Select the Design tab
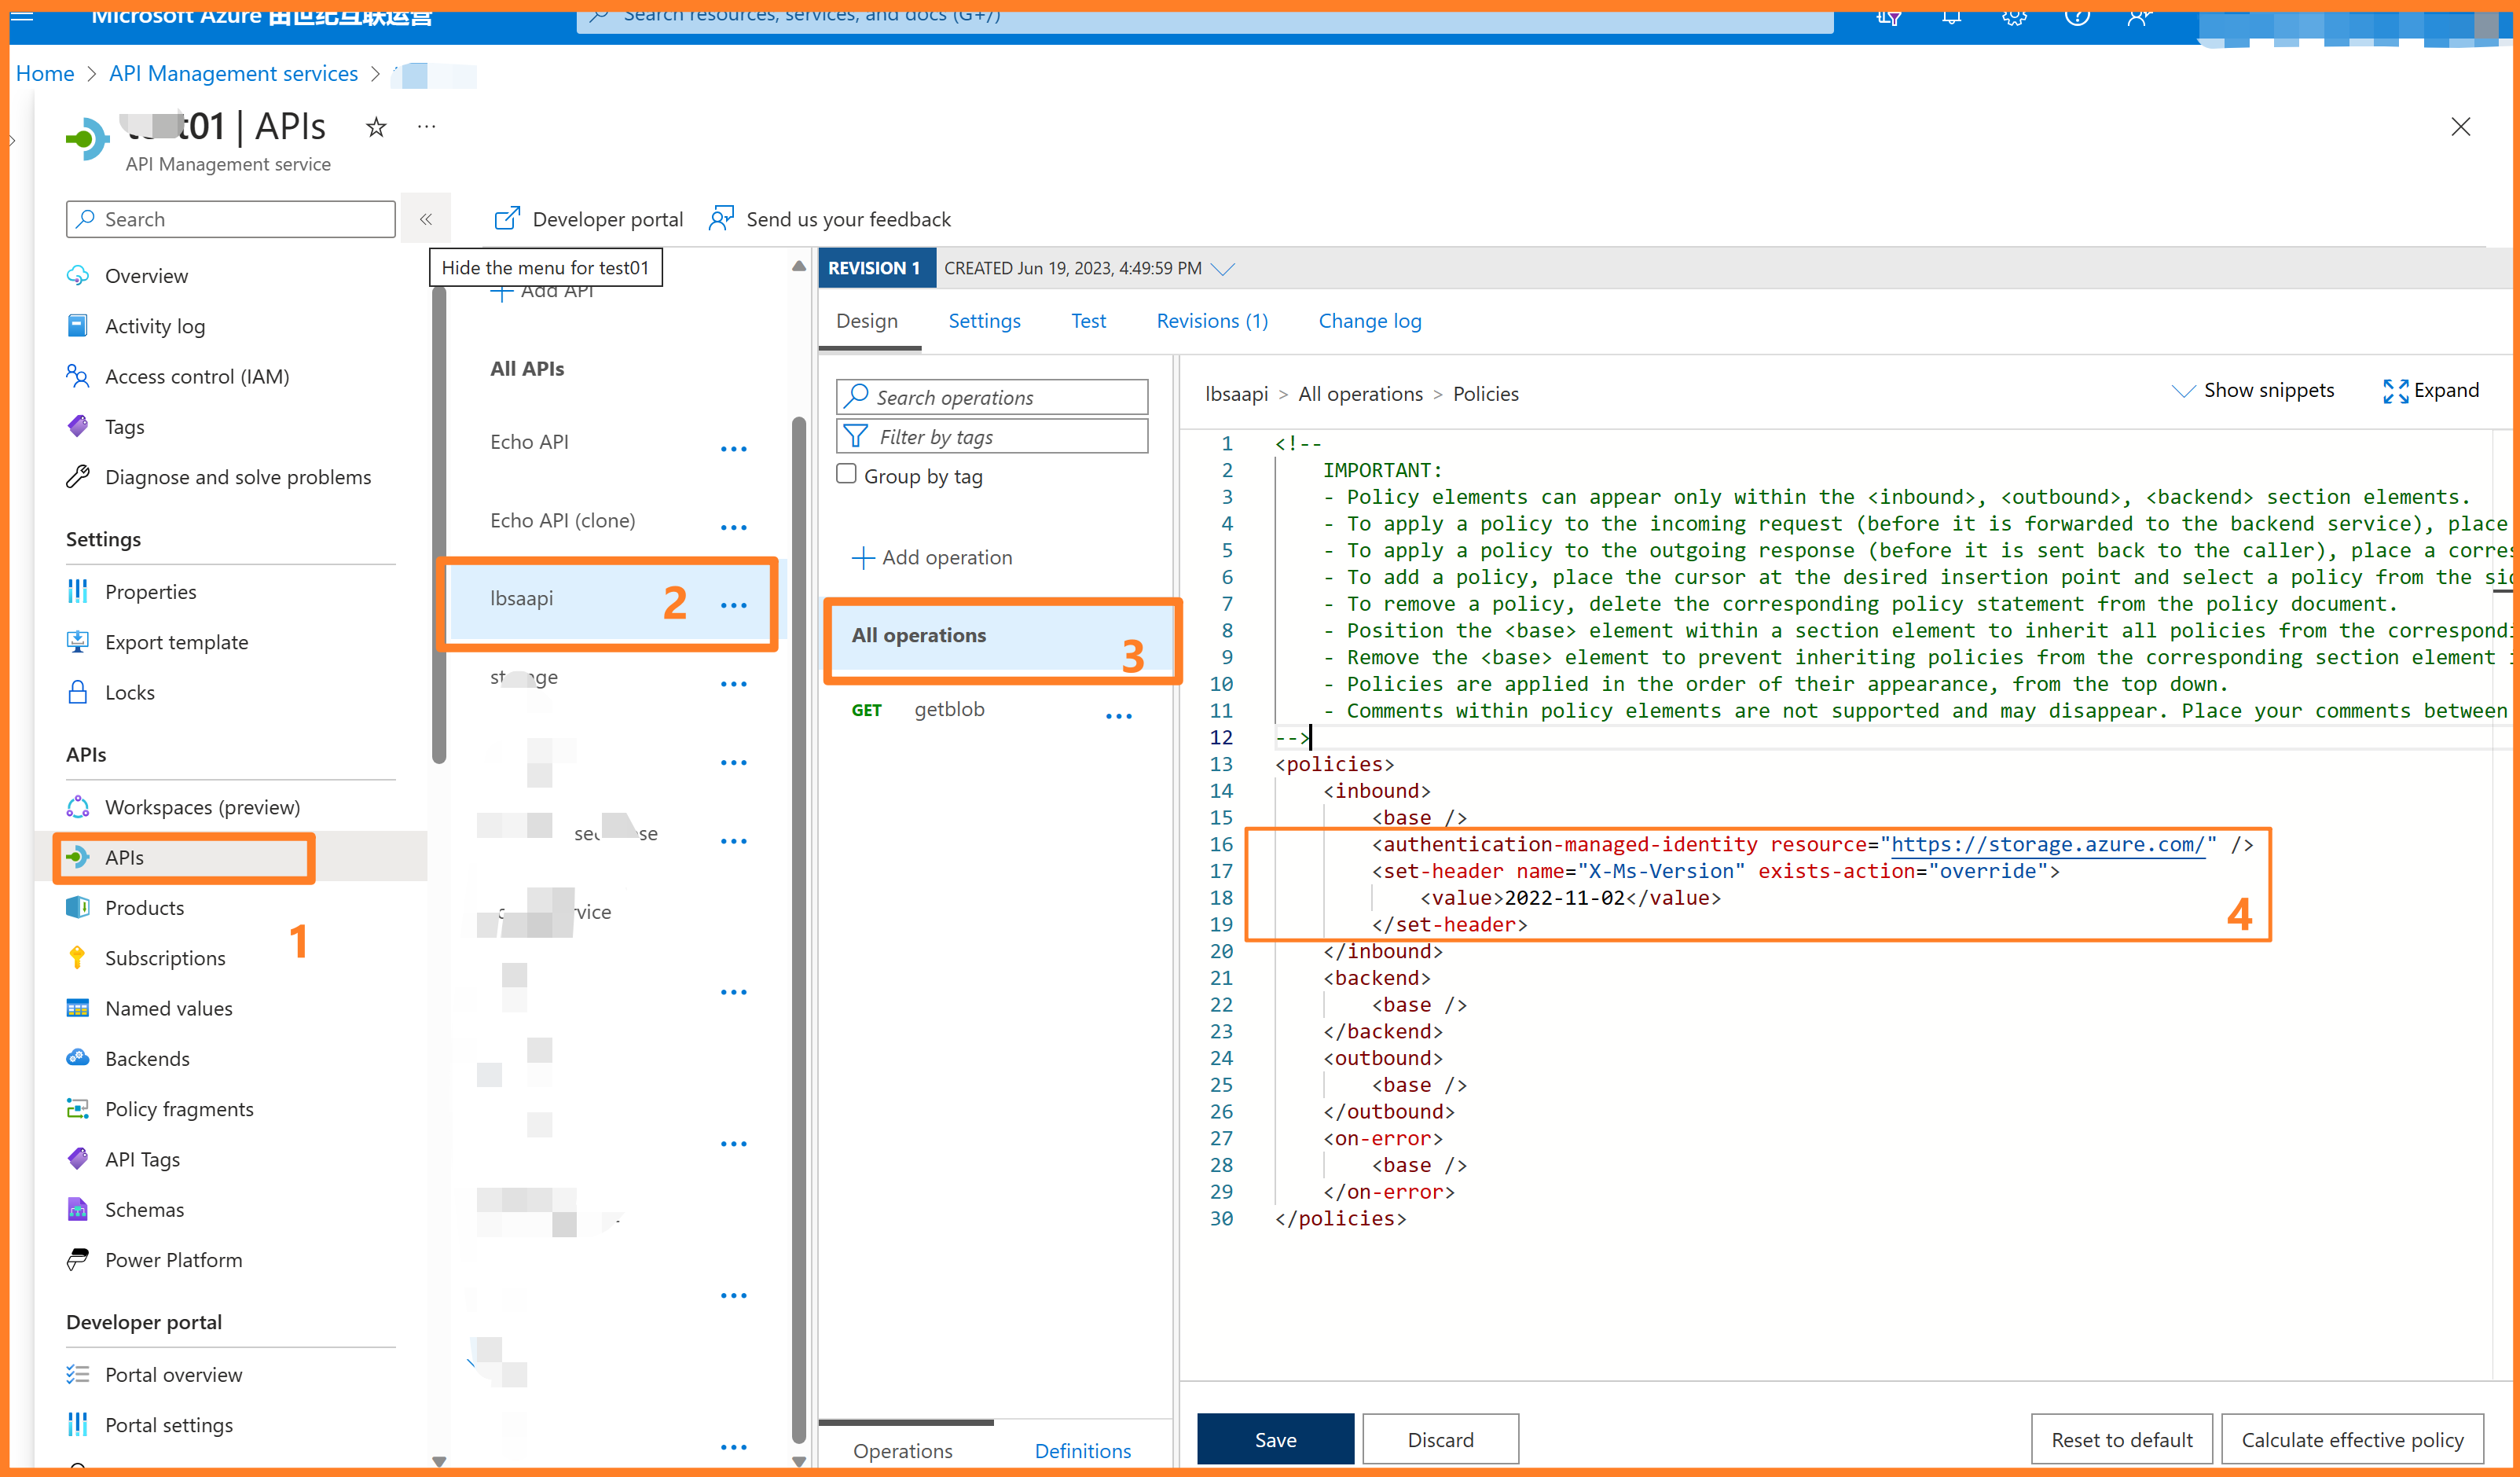The image size is (2520, 1477). [867, 320]
